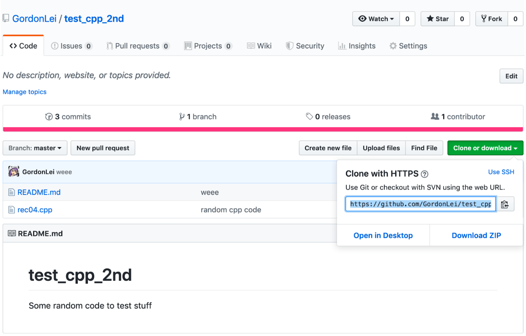Click the Fork icon
Viewport: 526px width, 336px height.
click(x=484, y=19)
